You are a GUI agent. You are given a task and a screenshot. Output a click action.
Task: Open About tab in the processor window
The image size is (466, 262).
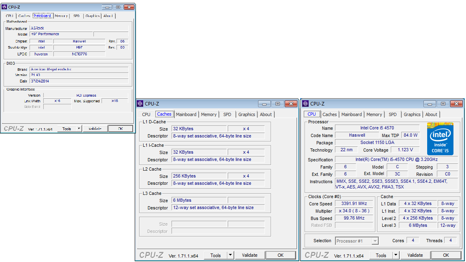[x=431, y=114]
